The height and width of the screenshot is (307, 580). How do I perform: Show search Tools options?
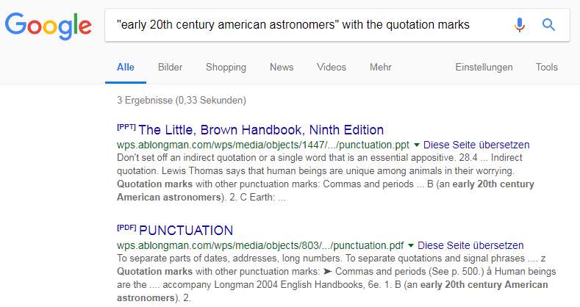click(547, 68)
